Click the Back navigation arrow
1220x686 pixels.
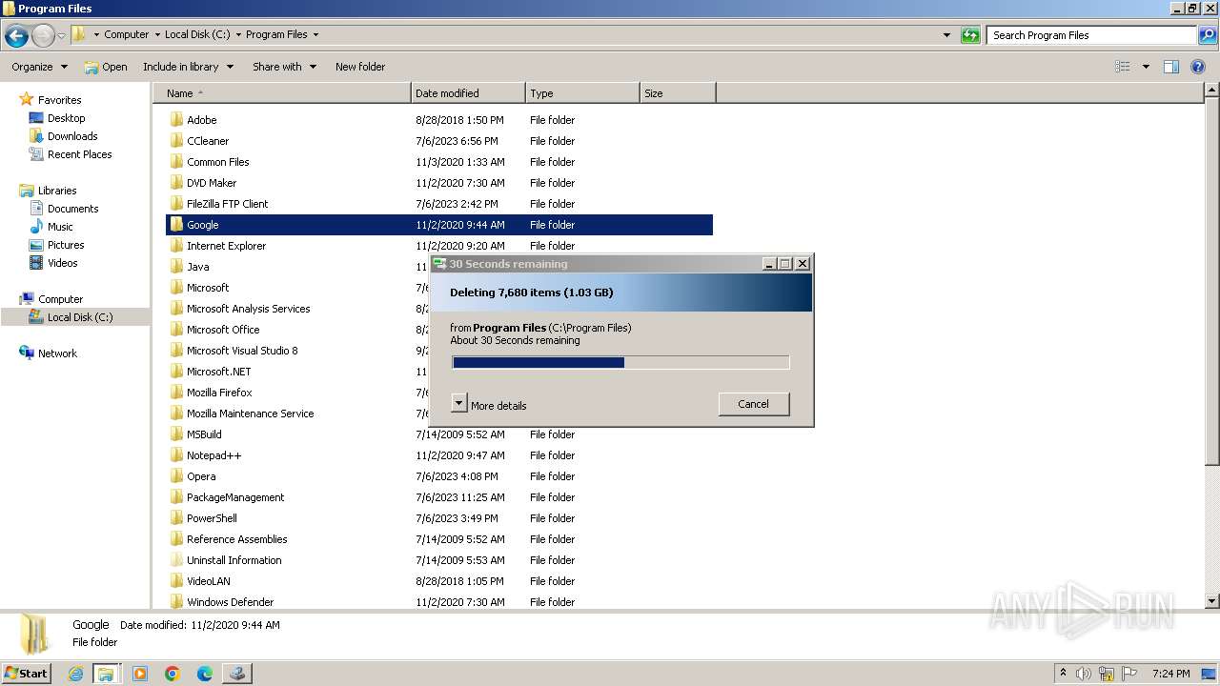(x=16, y=36)
